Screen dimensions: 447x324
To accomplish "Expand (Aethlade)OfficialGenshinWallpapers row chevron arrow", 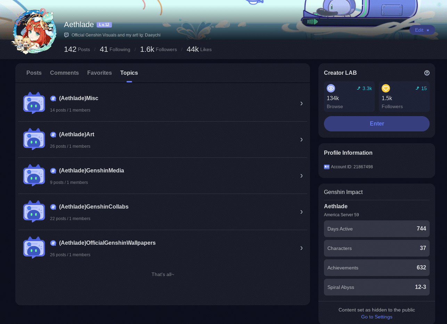I will 301,248.
